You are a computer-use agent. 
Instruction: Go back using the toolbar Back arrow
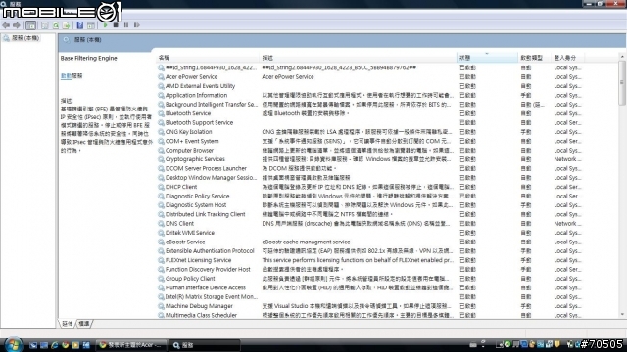tap(6, 25)
